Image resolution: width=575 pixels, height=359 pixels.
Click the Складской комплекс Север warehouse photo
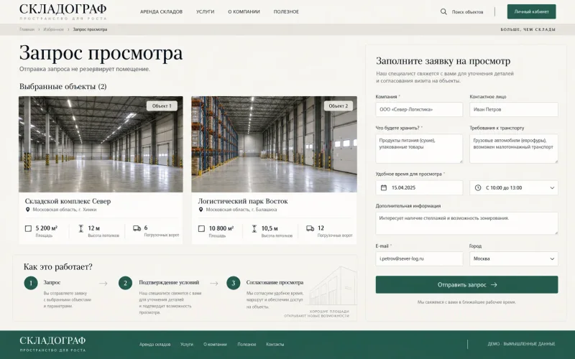[101, 144]
